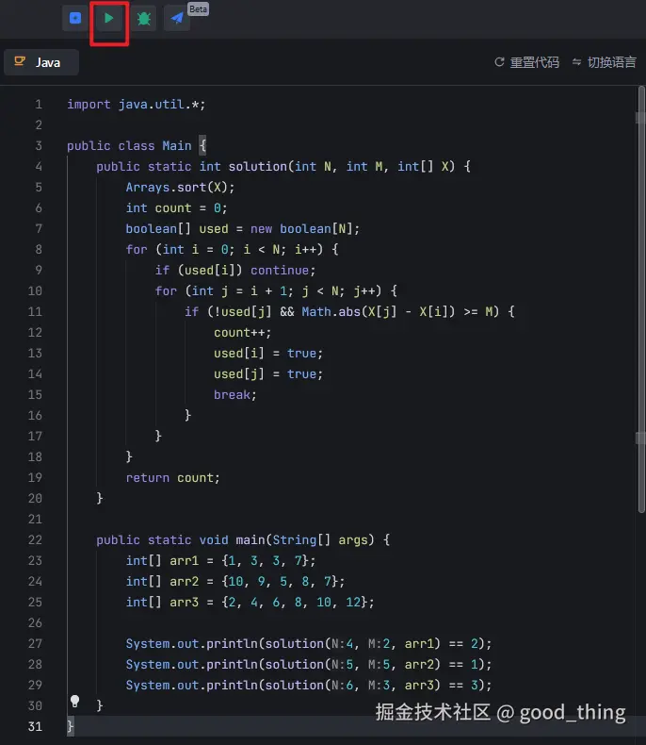
Task: Click the 'break;' statement
Action: (235, 395)
